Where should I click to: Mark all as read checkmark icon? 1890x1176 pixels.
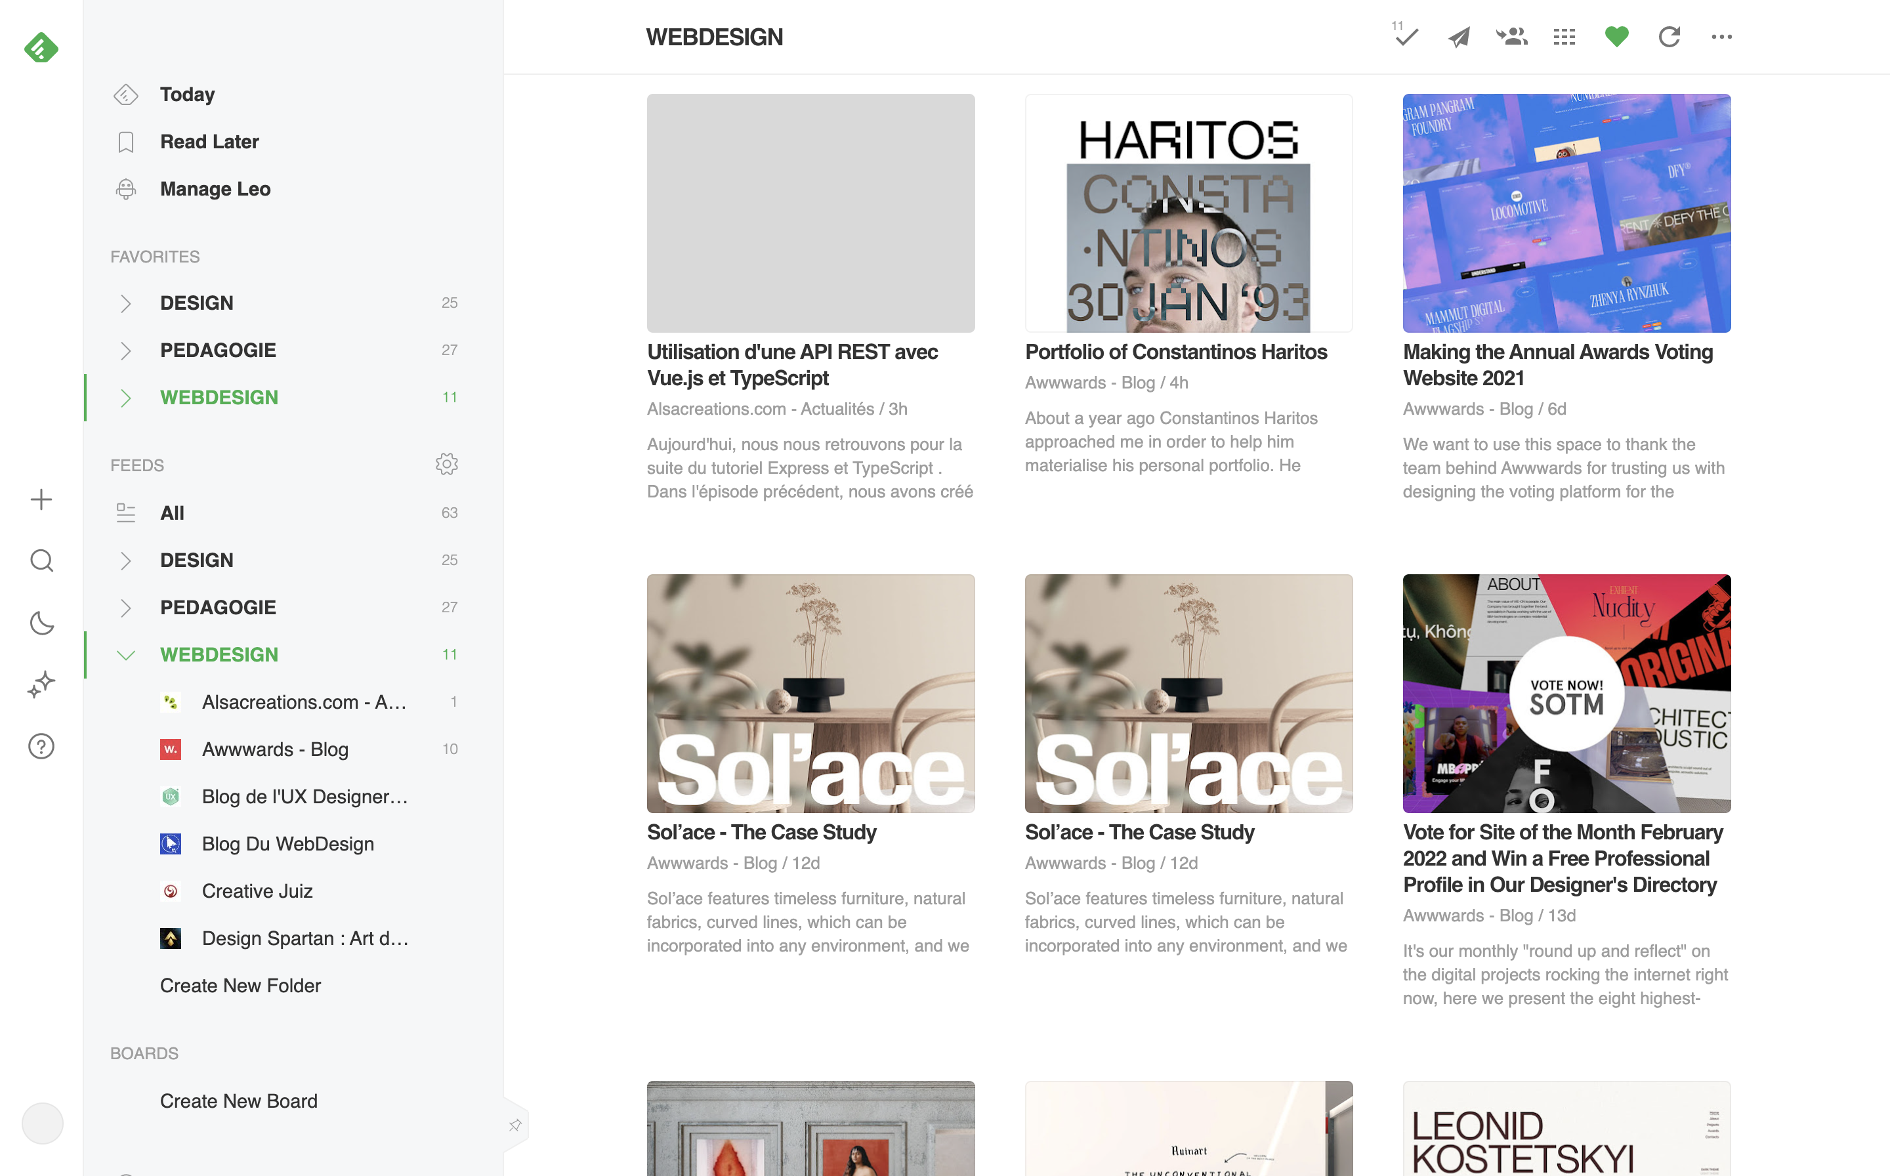coord(1406,37)
